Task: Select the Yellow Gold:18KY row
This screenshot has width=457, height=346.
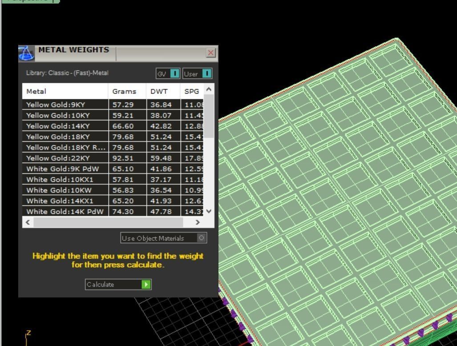Action: (x=113, y=137)
